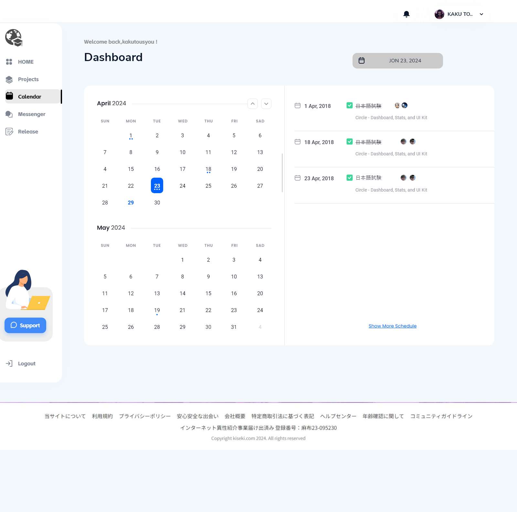The image size is (517, 512).
Task: Open the JON 23, 2024 date picker
Action: (397, 61)
